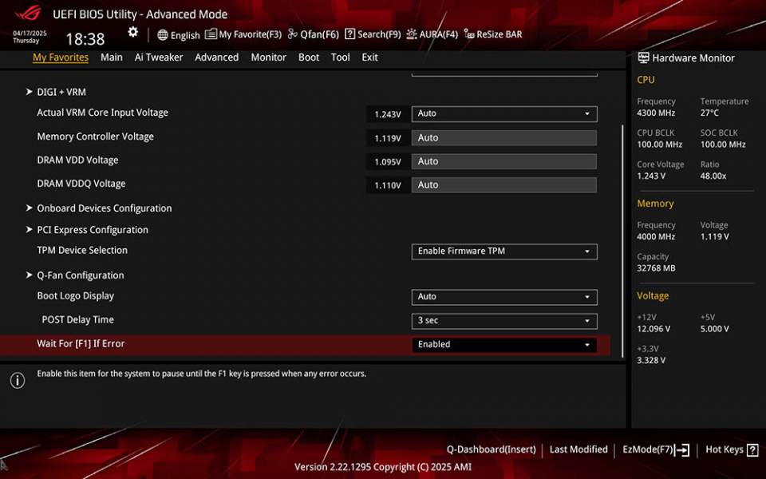Open the Tool tab

tap(341, 57)
